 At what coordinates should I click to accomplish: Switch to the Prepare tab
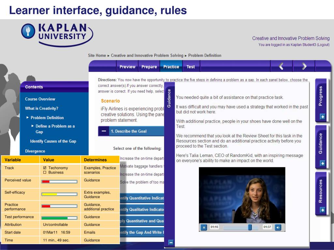point(149,66)
